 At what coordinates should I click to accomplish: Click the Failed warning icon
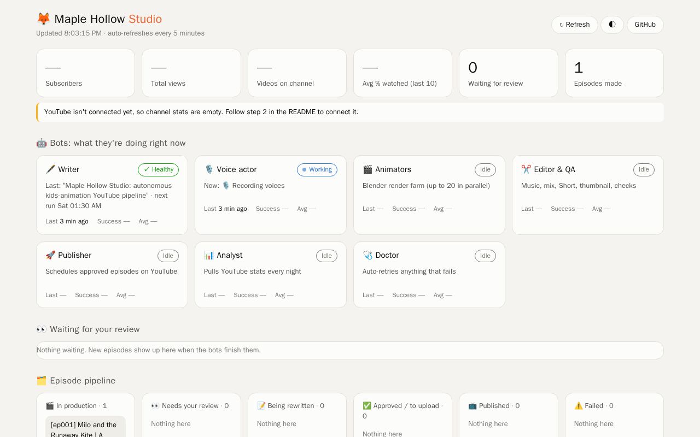tap(579, 406)
